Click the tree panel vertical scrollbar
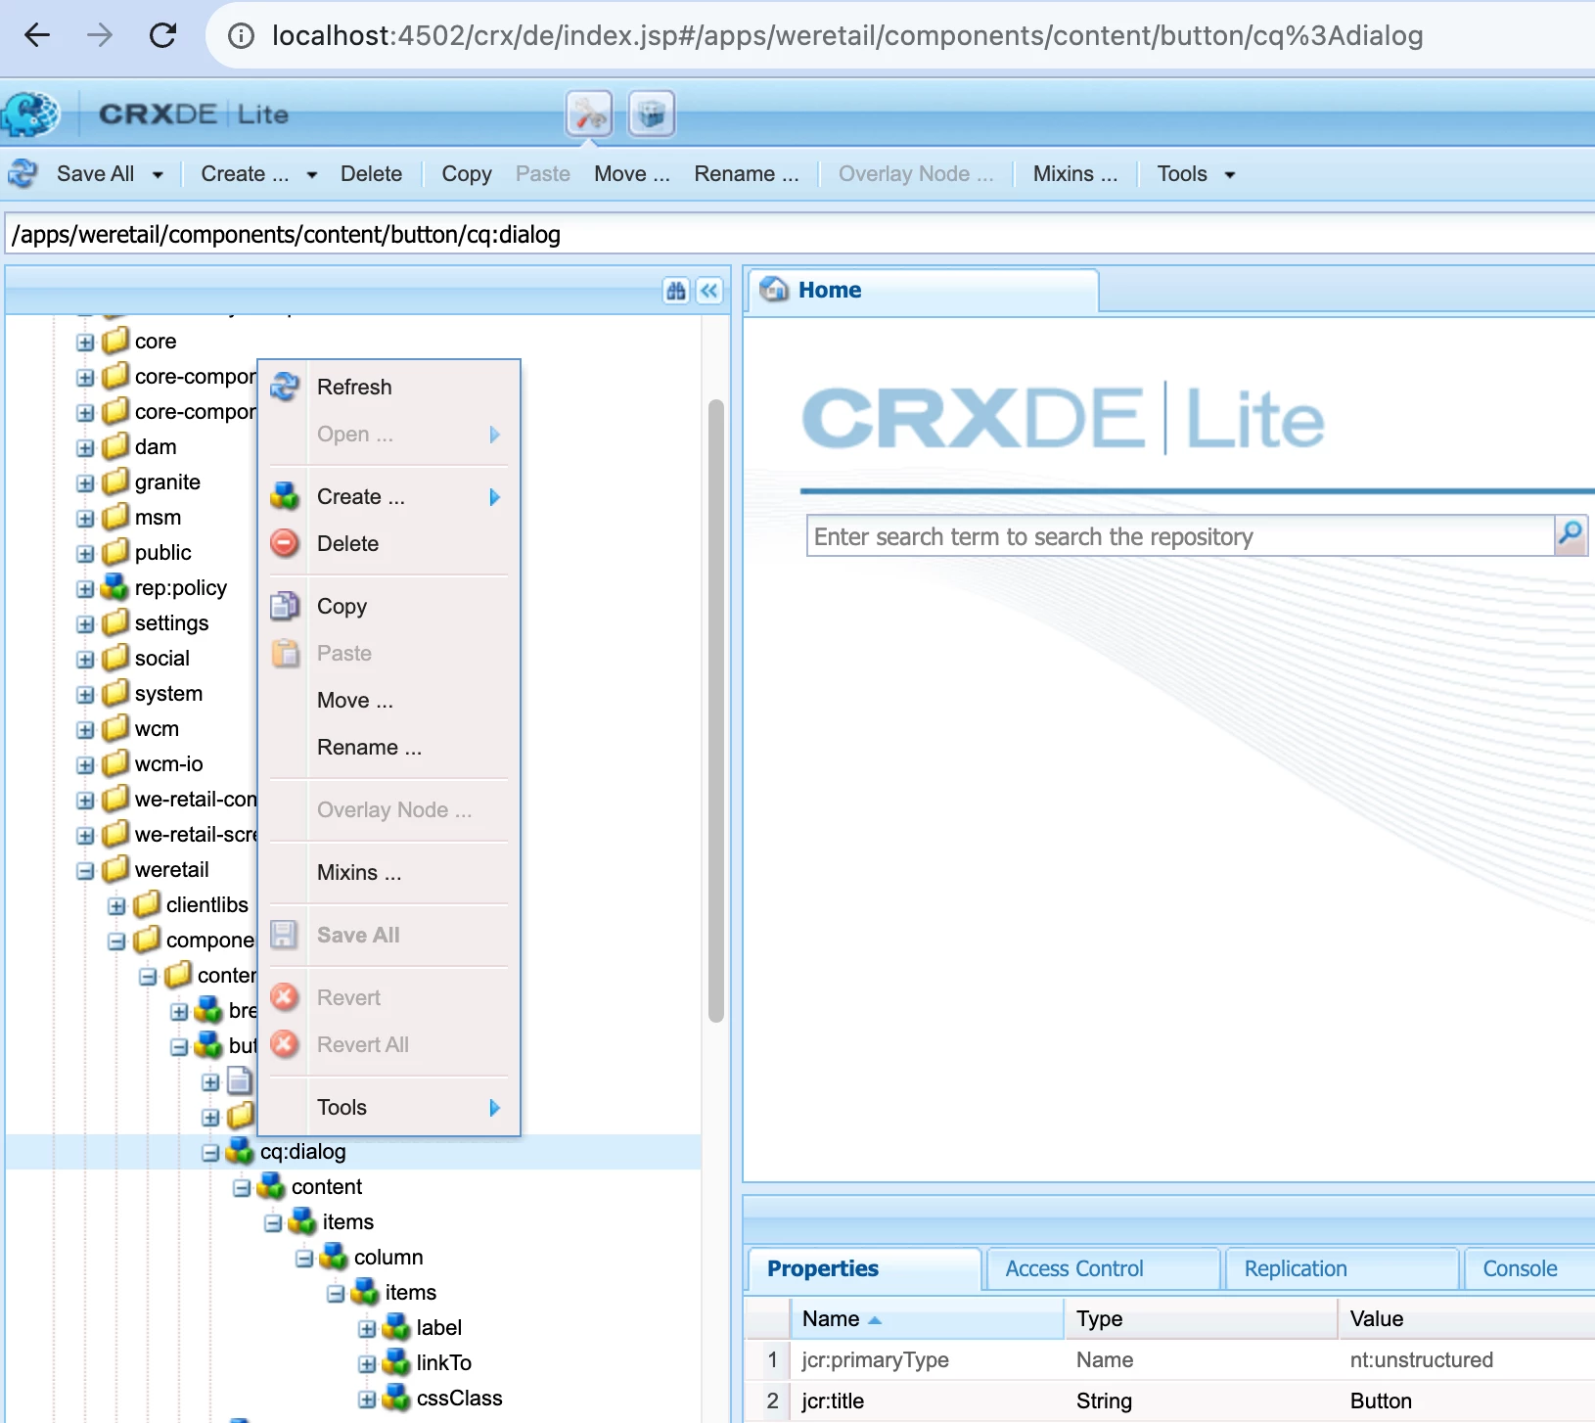 [716, 711]
